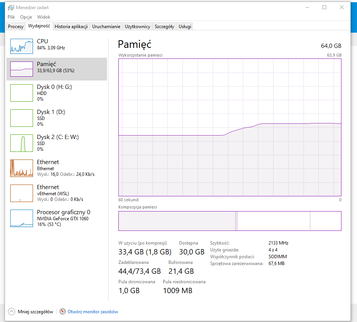Click the 64,0 GB total memory value
The width and height of the screenshot is (357, 322).
(x=331, y=46)
